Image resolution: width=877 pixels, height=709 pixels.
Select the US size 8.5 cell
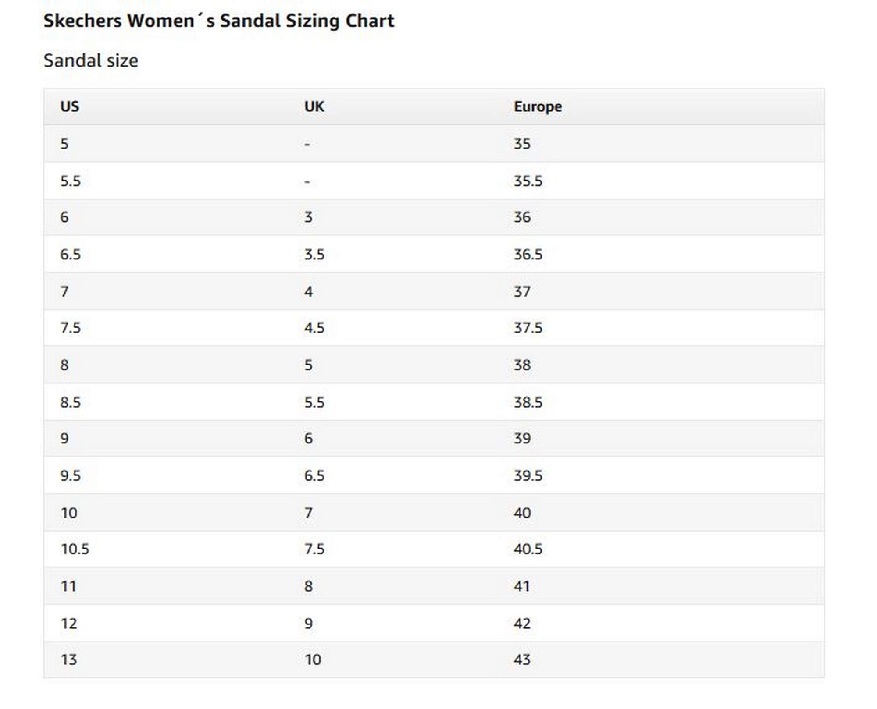tap(71, 402)
